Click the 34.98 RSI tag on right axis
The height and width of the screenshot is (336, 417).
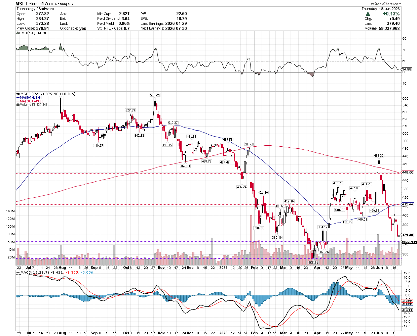click(407, 69)
